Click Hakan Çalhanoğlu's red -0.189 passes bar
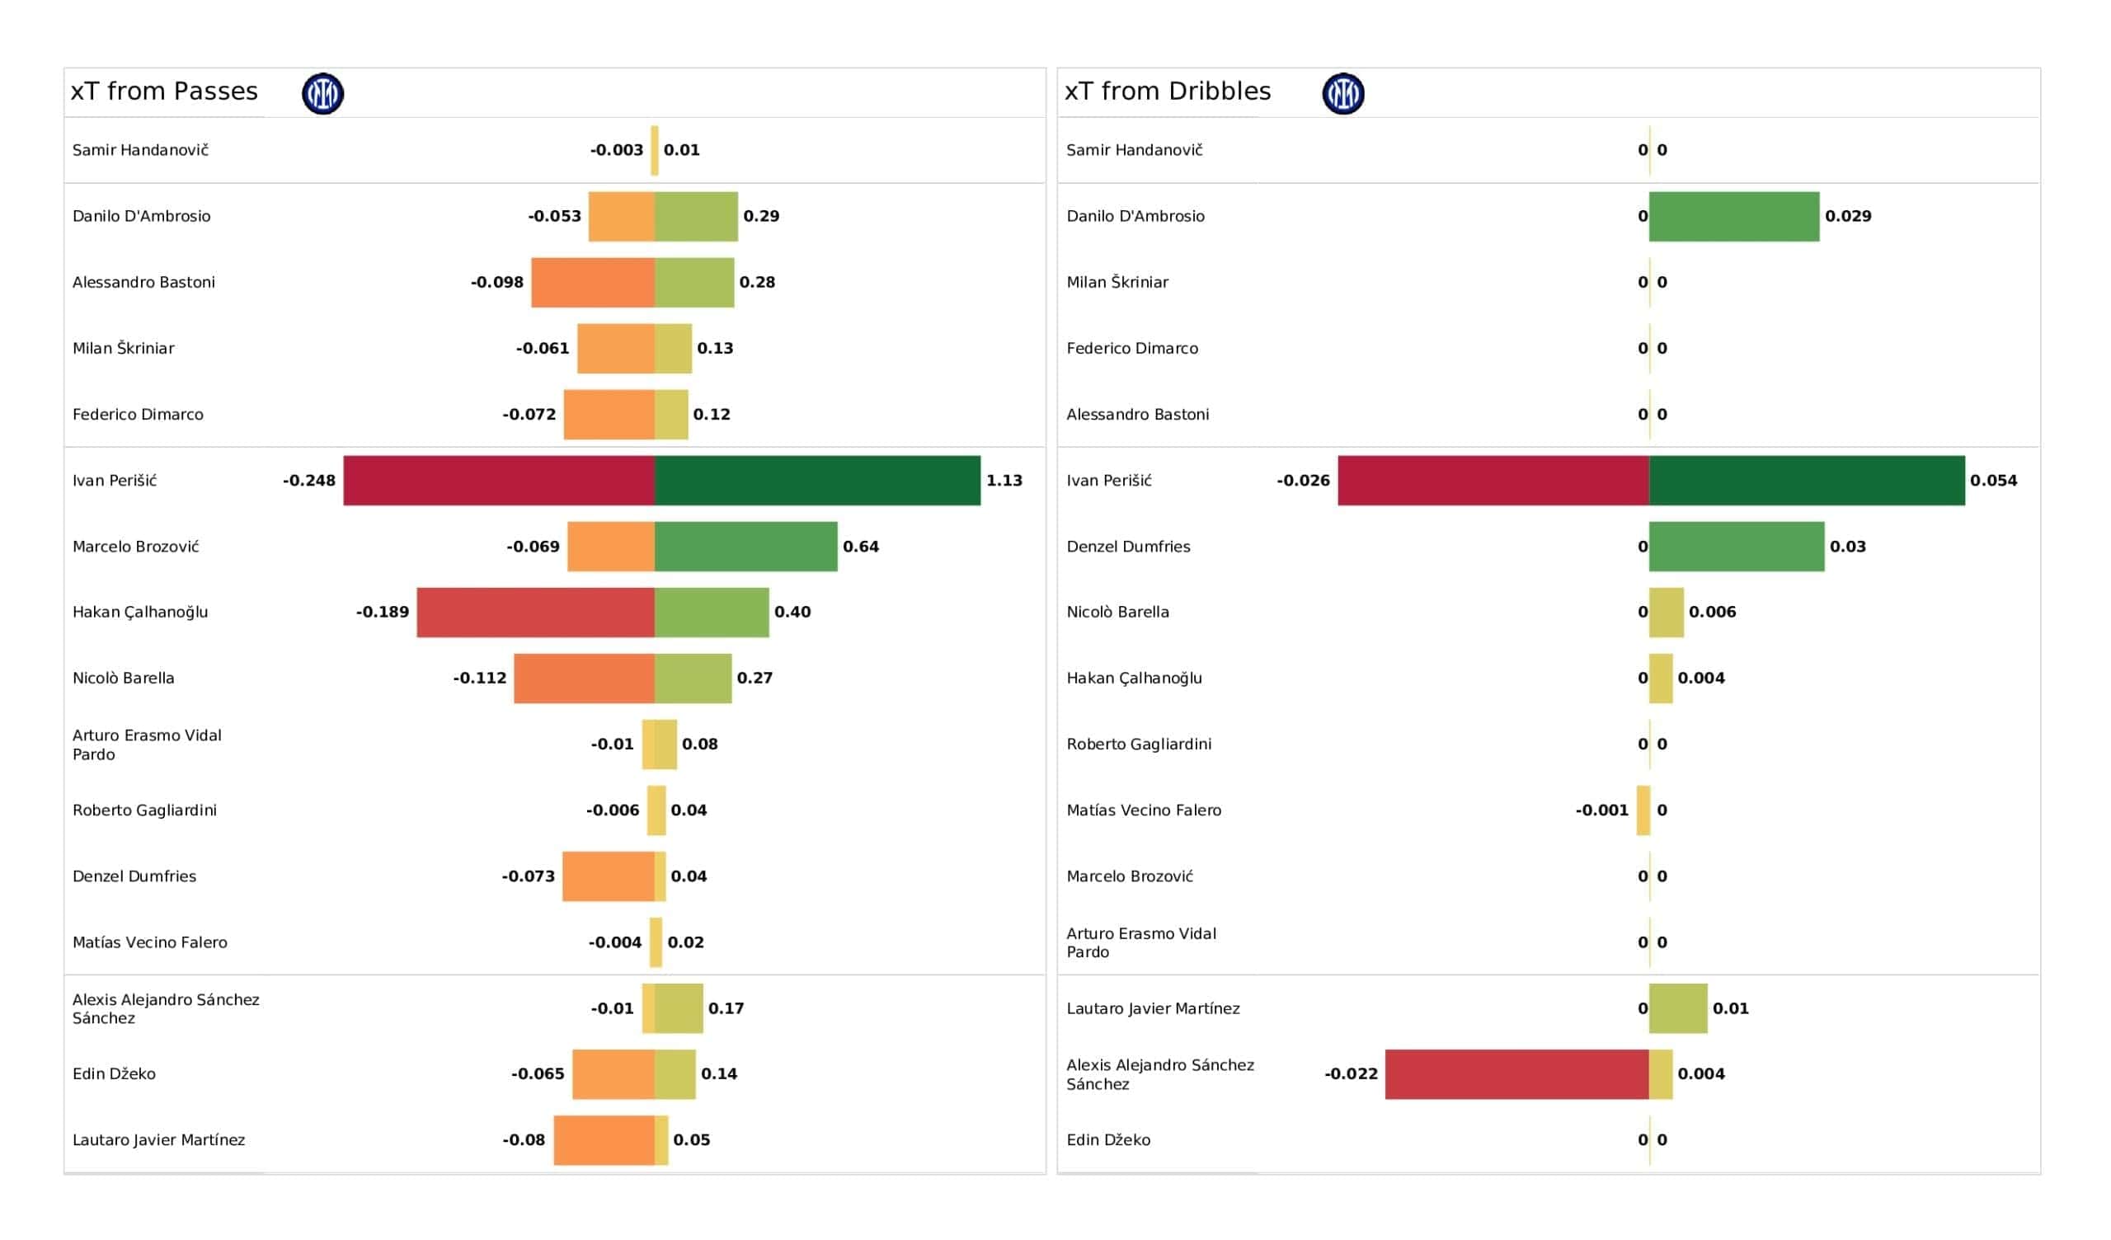The width and height of the screenshot is (2111, 1240). point(535,613)
